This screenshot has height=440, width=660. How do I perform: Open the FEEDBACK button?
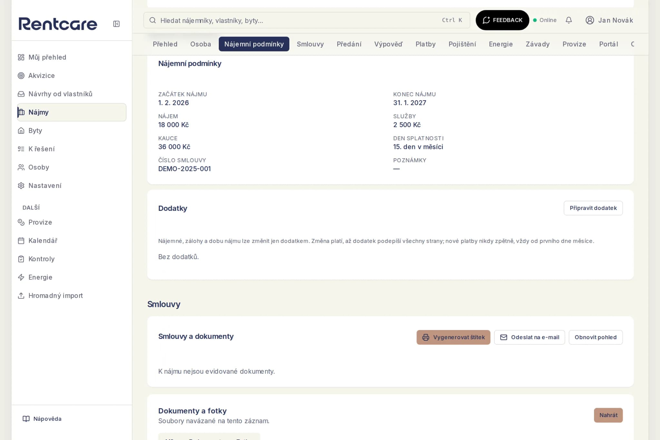tap(502, 20)
